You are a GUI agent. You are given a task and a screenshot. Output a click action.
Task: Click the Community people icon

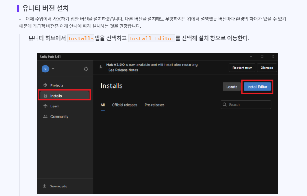(x=46, y=116)
